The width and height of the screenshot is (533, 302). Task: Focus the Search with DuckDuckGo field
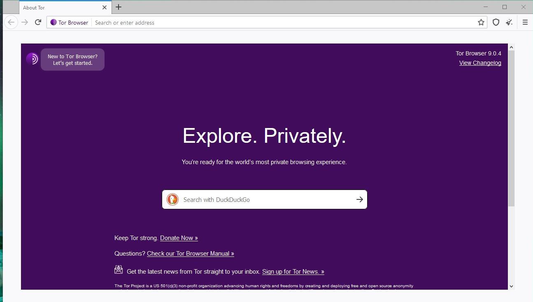[x=265, y=199]
